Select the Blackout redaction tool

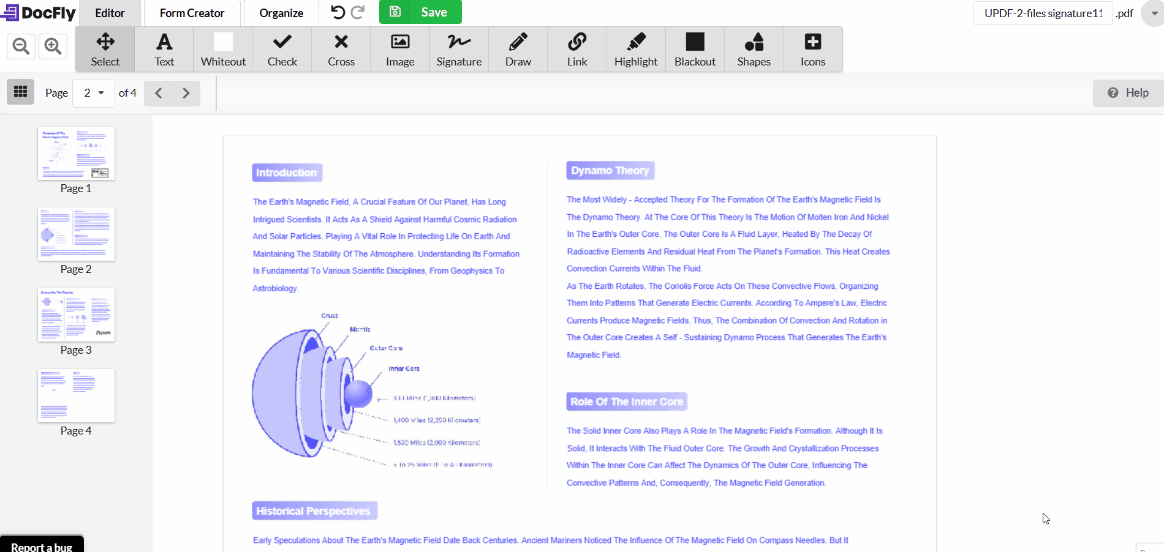point(695,50)
